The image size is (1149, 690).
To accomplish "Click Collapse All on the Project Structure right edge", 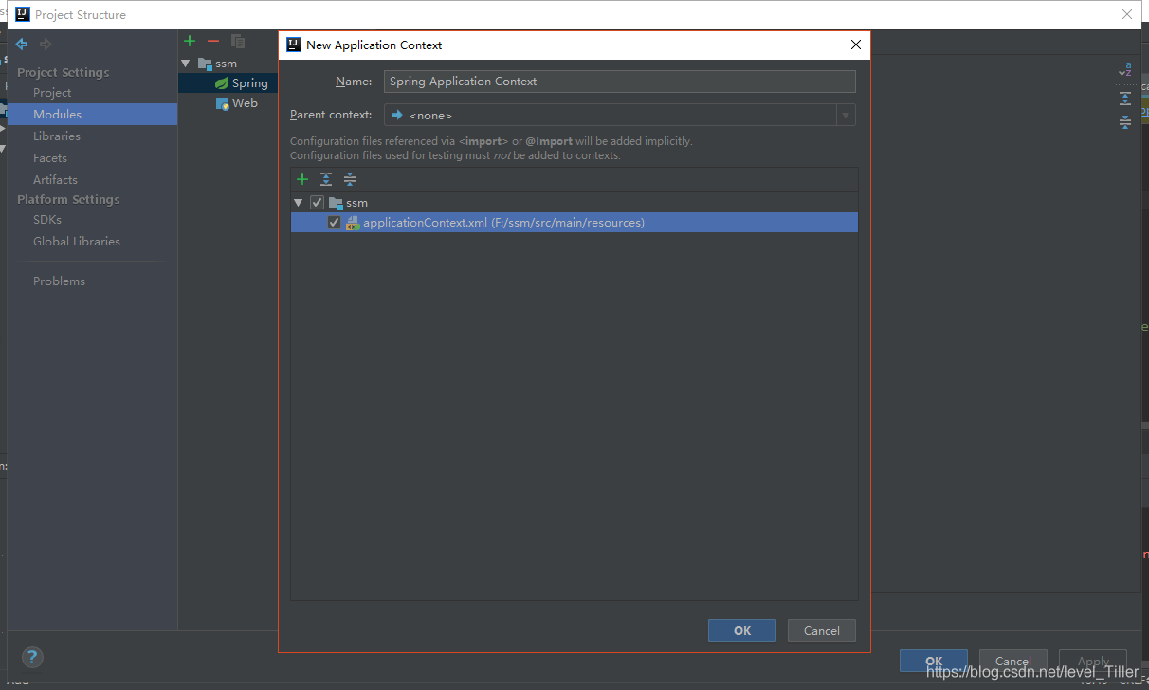I will [x=1125, y=121].
